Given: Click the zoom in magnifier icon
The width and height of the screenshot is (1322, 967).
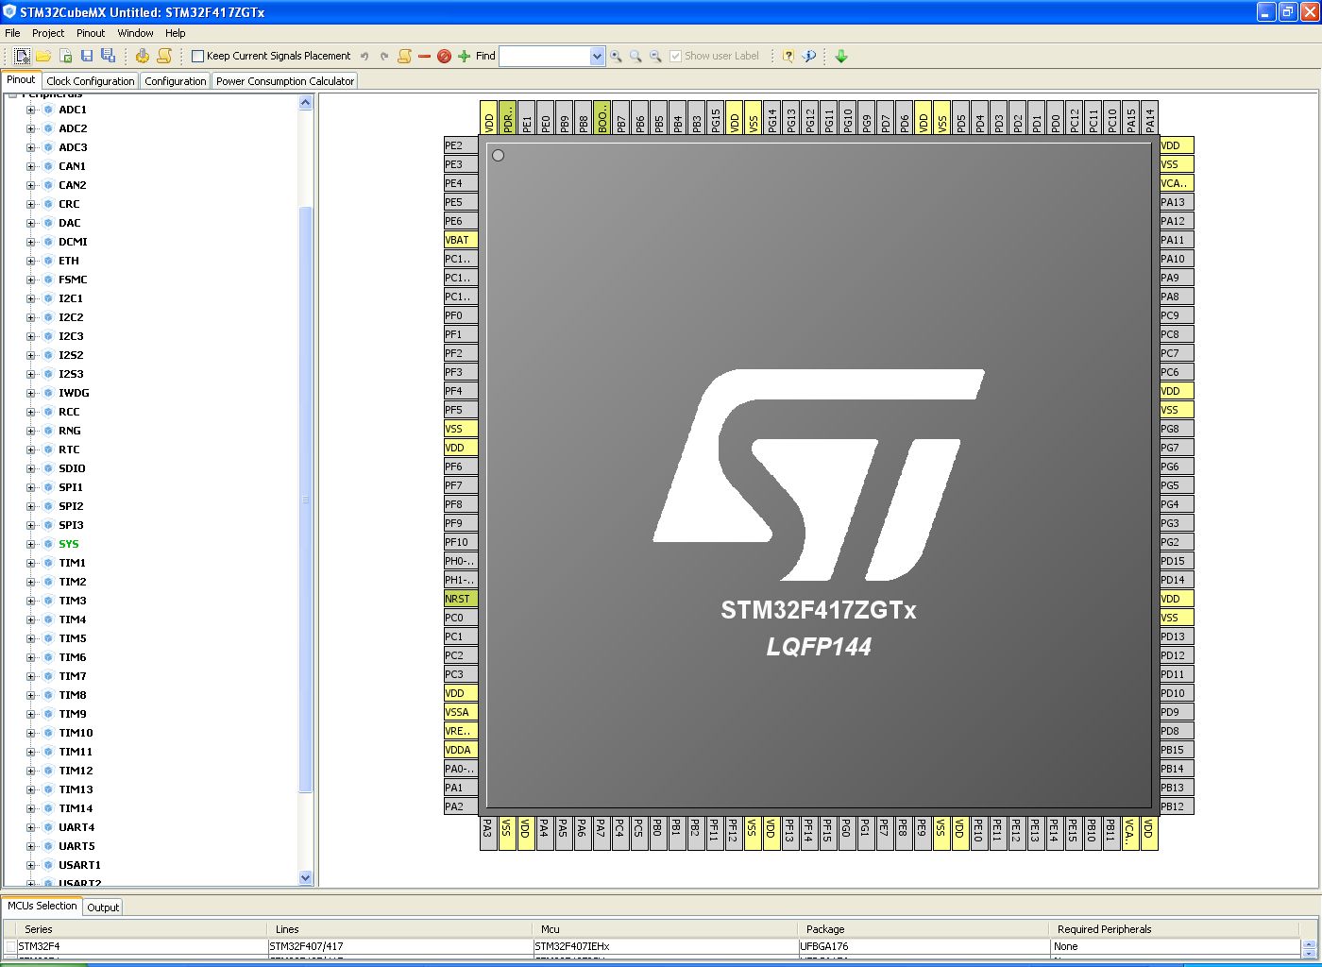Looking at the screenshot, I should tap(616, 57).
